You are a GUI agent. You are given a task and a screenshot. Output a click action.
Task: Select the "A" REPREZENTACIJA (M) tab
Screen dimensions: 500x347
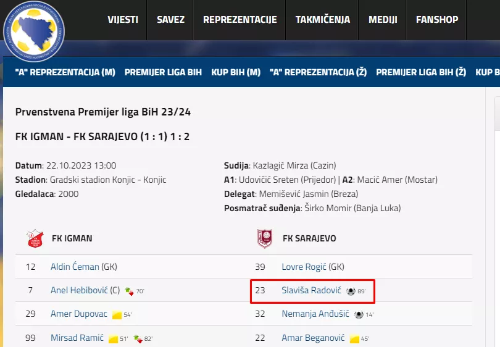(65, 72)
